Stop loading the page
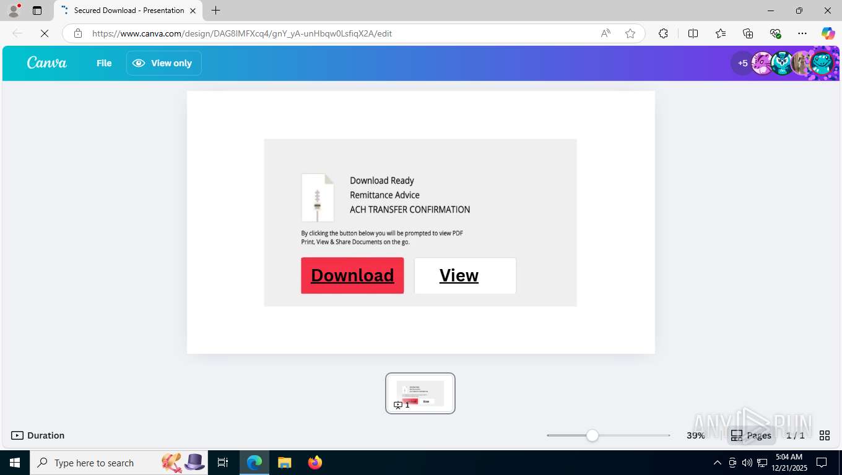 (x=45, y=33)
